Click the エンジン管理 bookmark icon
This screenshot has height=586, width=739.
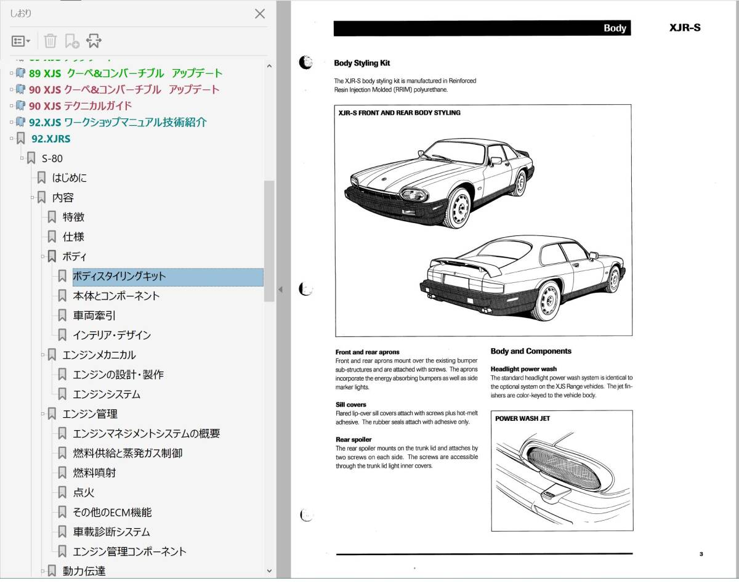(x=52, y=414)
